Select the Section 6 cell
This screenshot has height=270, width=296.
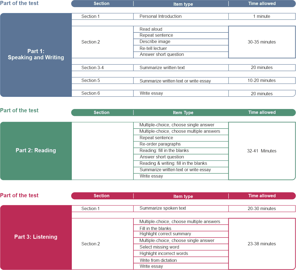91,94
